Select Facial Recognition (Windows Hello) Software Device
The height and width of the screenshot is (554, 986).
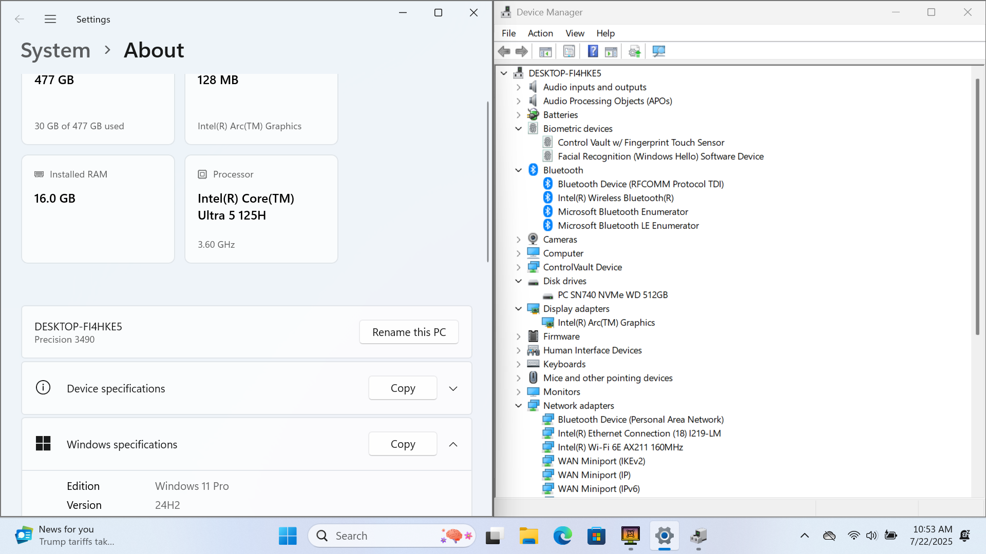[x=660, y=156]
